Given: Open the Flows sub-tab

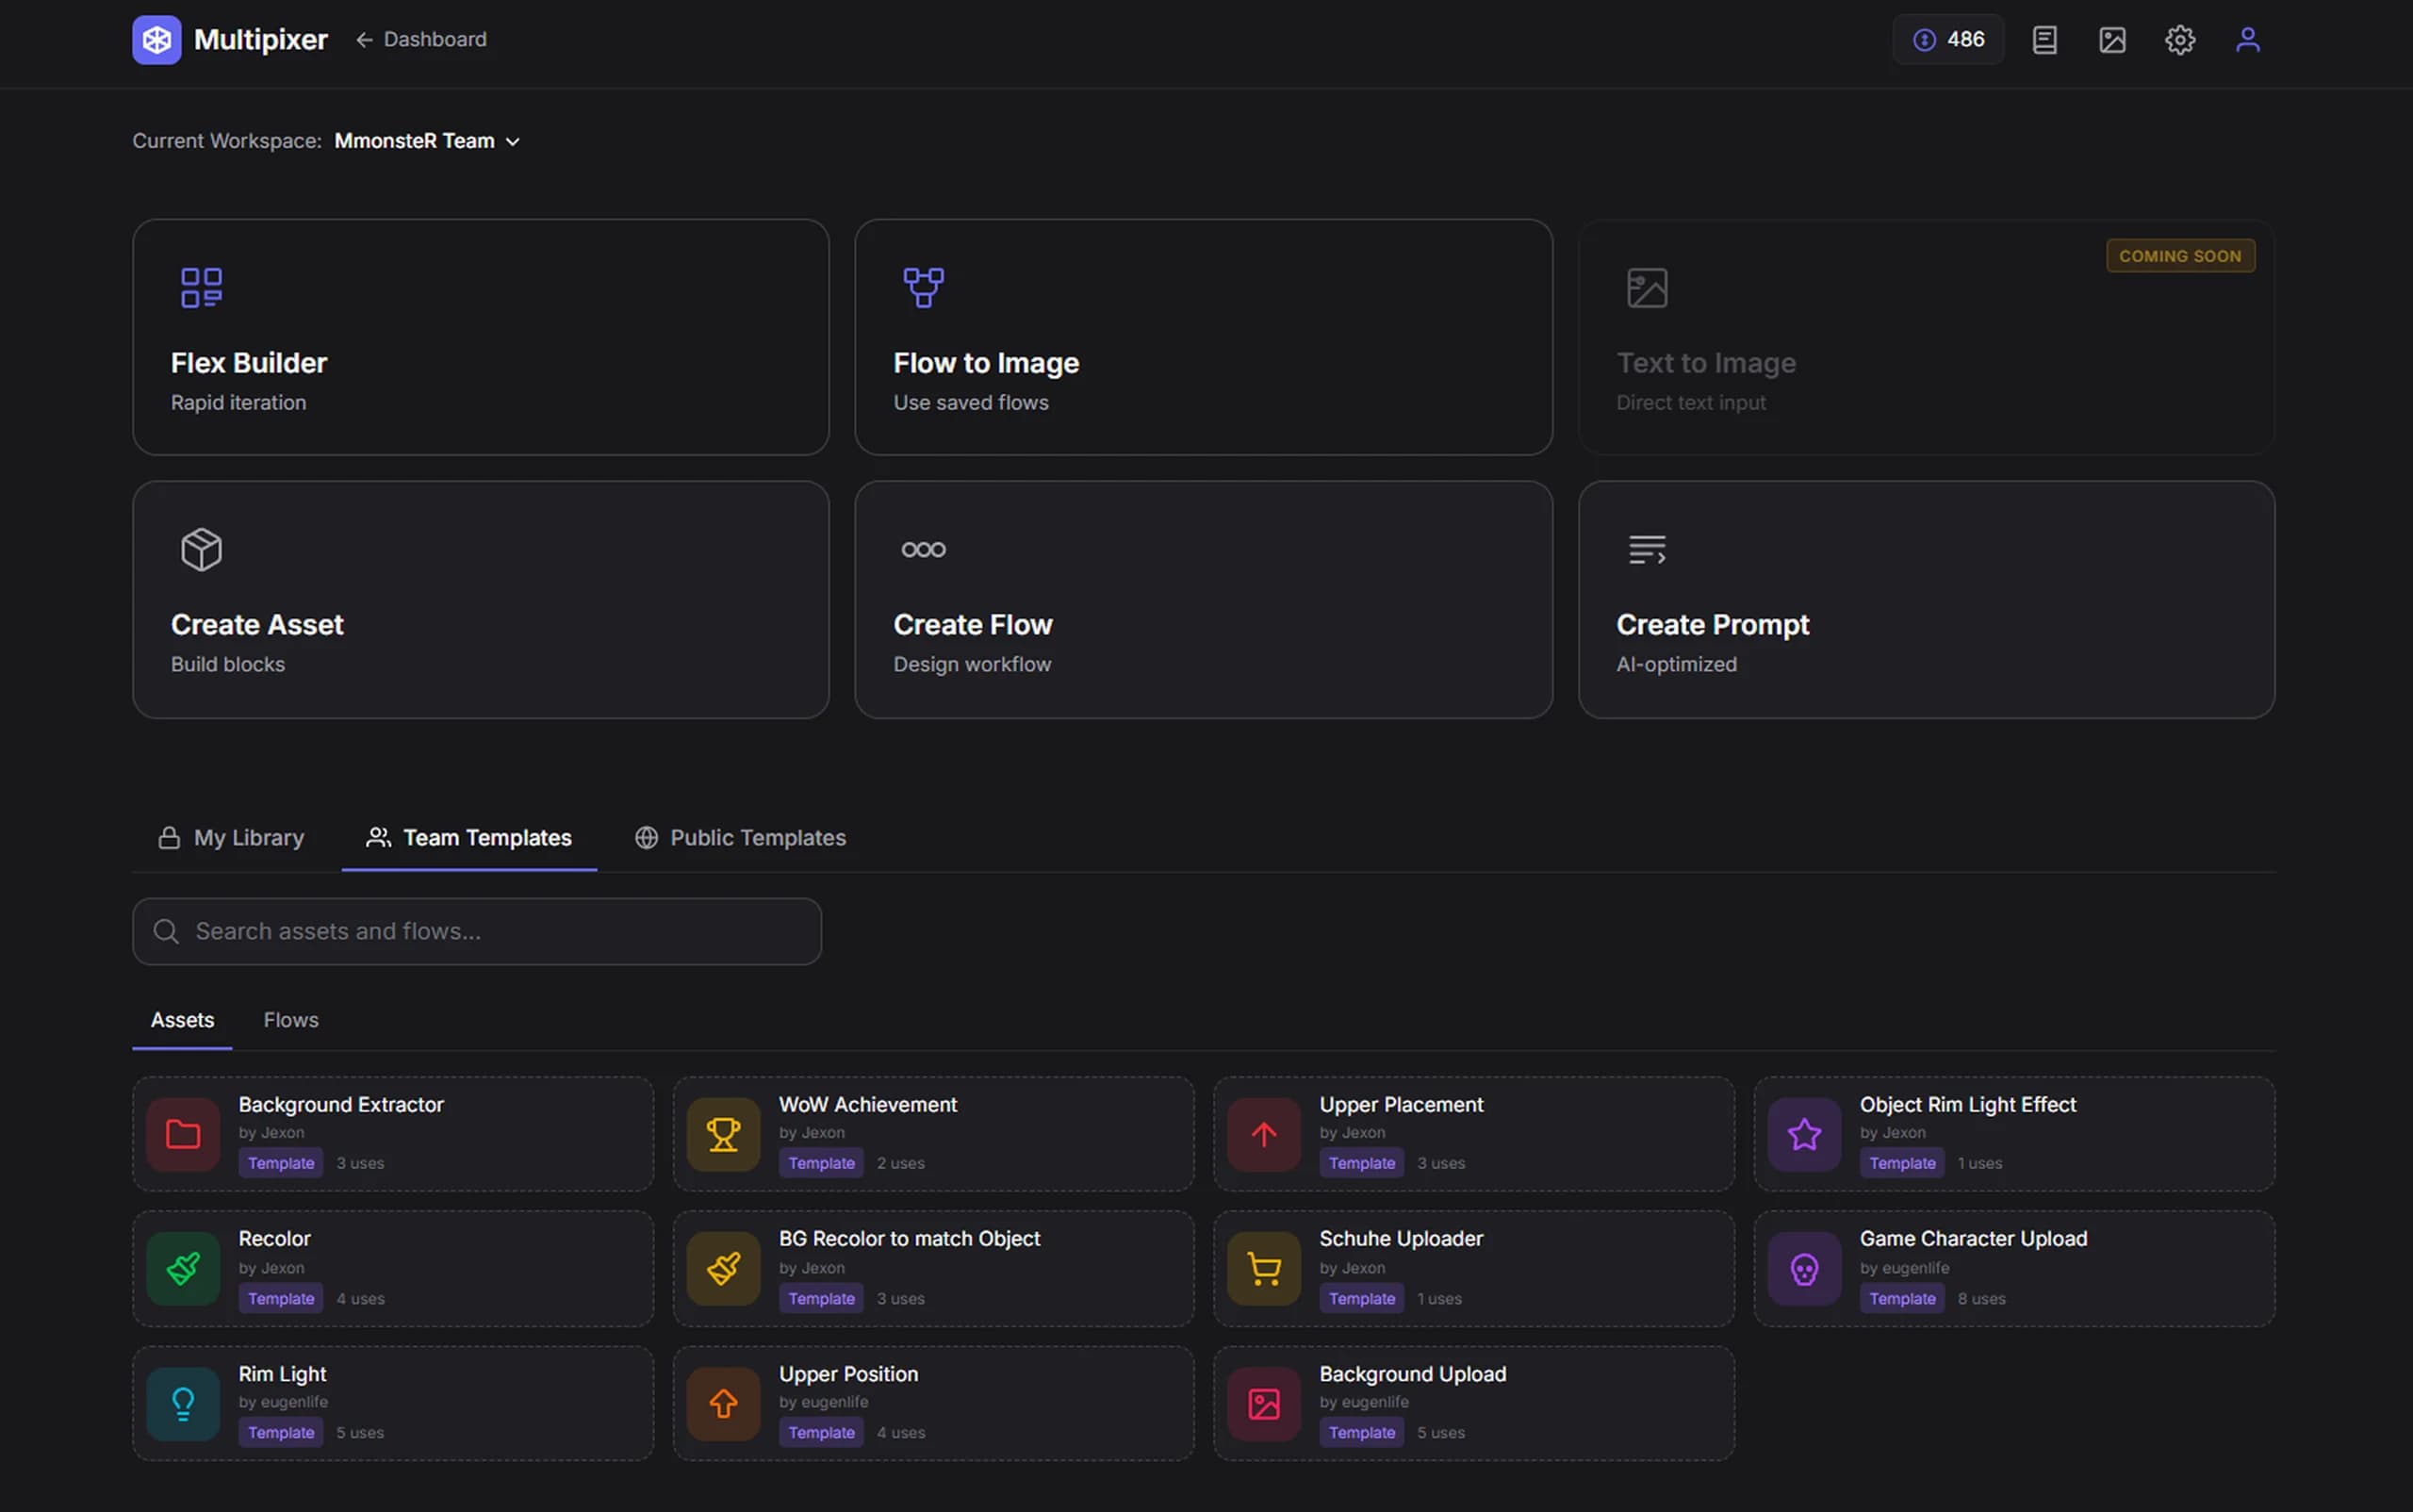Looking at the screenshot, I should [291, 1020].
